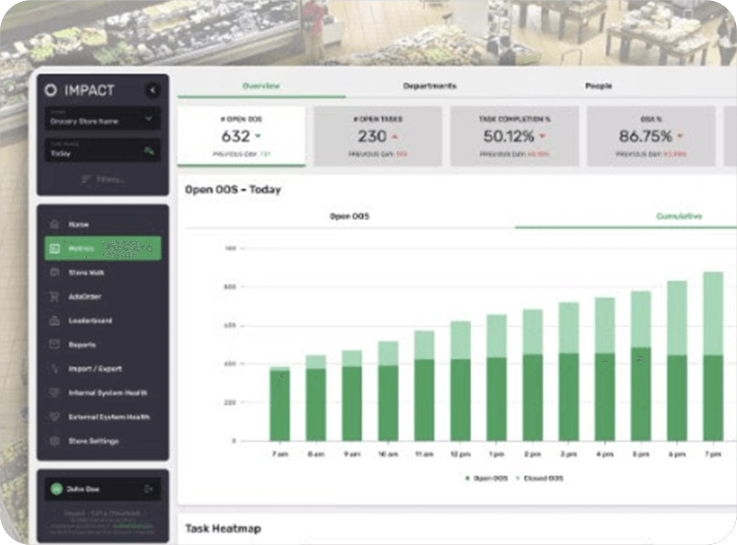This screenshot has width=737, height=545.
Task: Click the Reports icon in the sidebar
Action: click(x=55, y=345)
